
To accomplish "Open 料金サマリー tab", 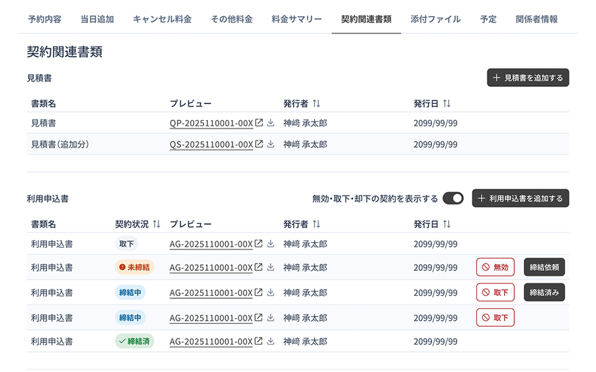I will (x=297, y=19).
